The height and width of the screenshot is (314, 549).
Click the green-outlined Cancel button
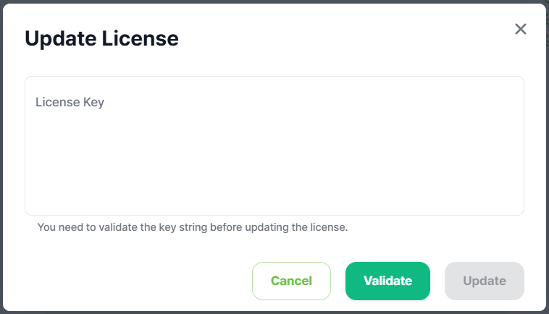point(291,281)
